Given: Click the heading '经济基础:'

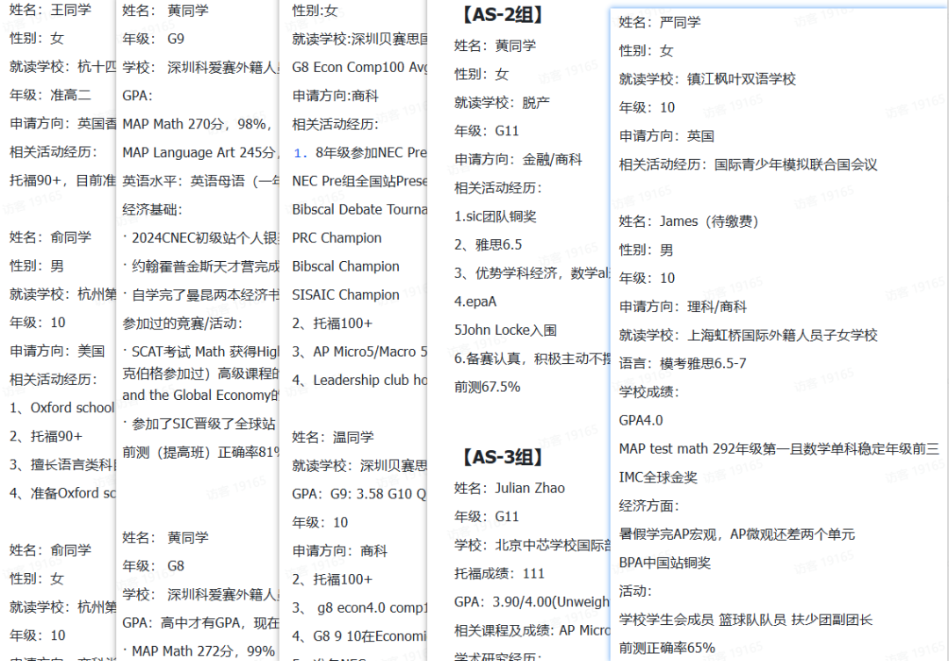Looking at the screenshot, I should (x=152, y=209).
